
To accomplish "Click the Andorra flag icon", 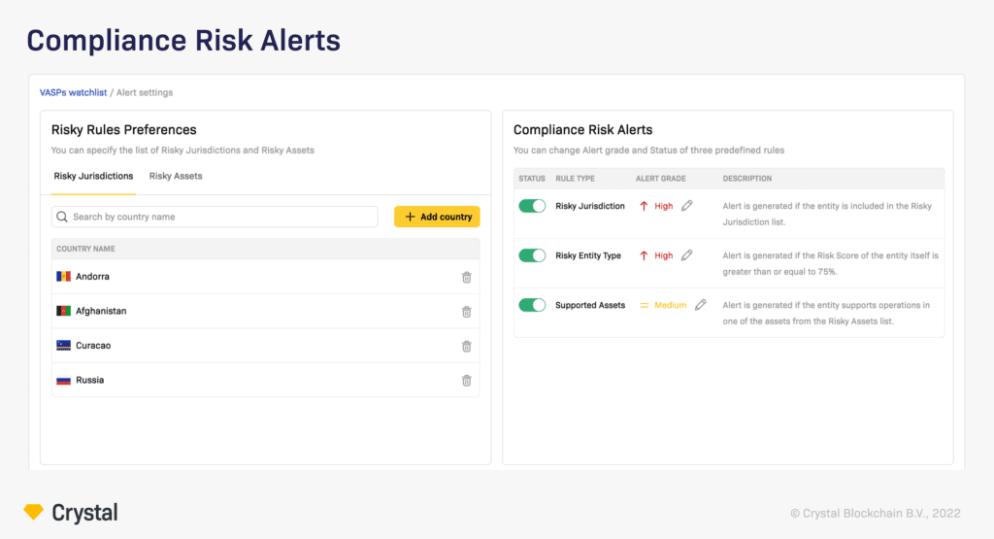I will pyautogui.click(x=63, y=277).
